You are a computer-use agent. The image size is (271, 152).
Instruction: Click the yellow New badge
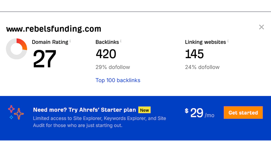(x=144, y=110)
